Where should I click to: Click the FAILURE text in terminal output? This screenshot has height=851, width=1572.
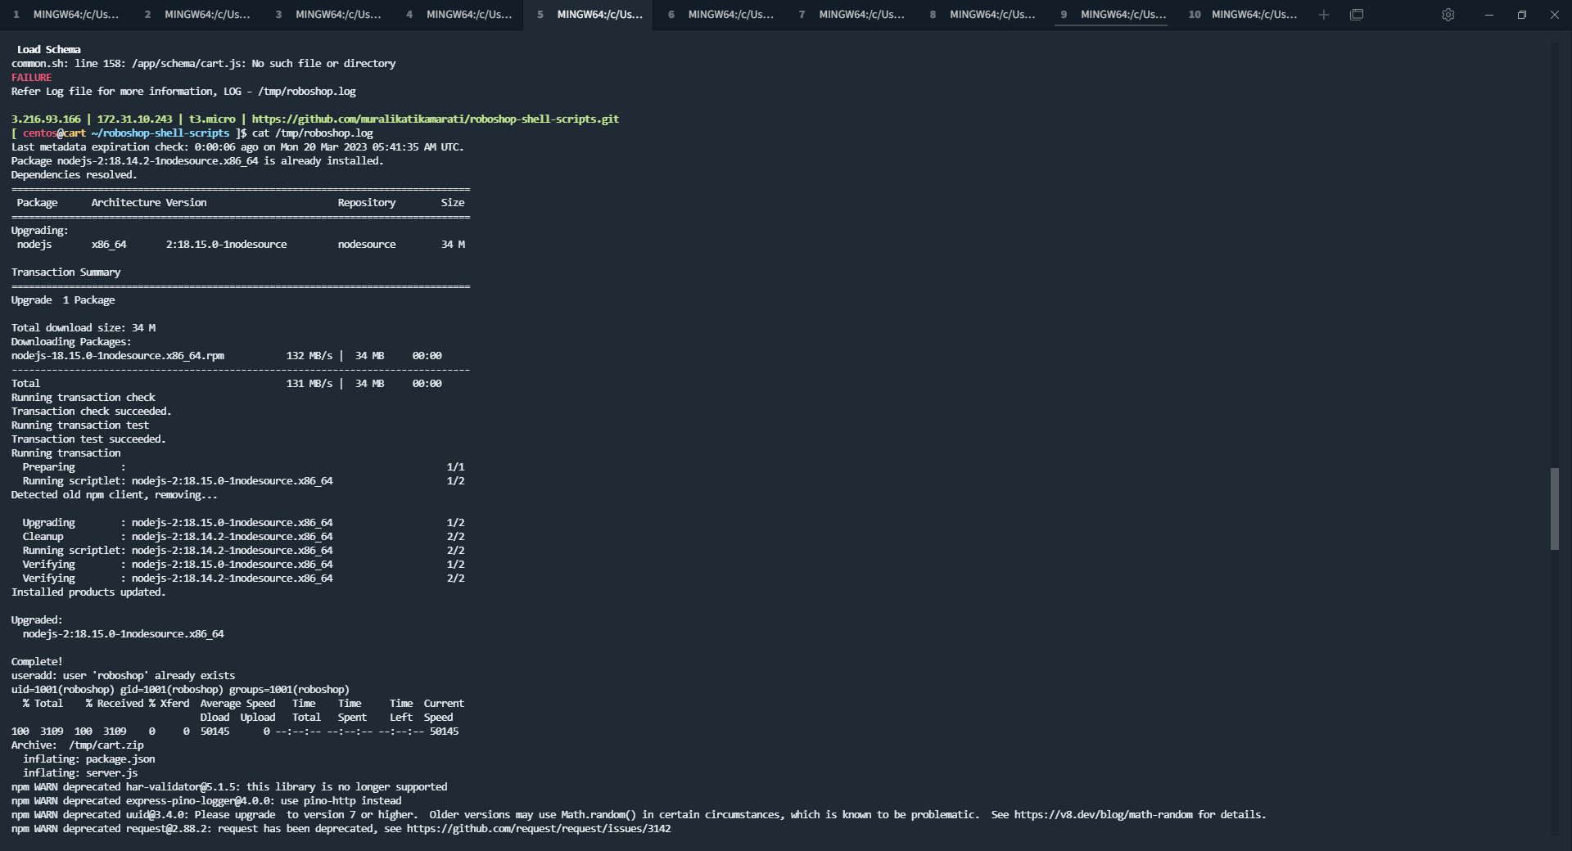pos(30,77)
